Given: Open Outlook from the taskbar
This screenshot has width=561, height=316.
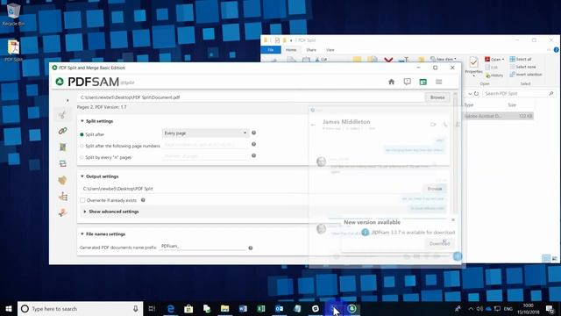Looking at the screenshot, I should pyautogui.click(x=279, y=309).
